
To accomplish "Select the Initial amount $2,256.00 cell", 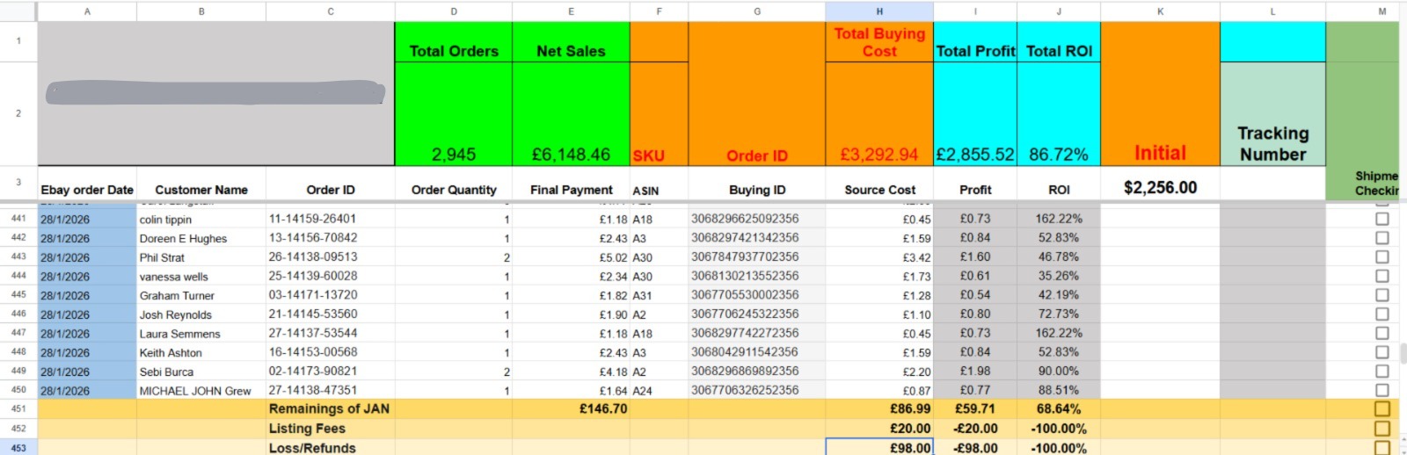I will [1160, 188].
